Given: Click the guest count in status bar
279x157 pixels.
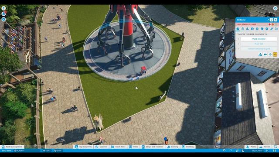Looking at the screenshot, I should click(58, 150).
